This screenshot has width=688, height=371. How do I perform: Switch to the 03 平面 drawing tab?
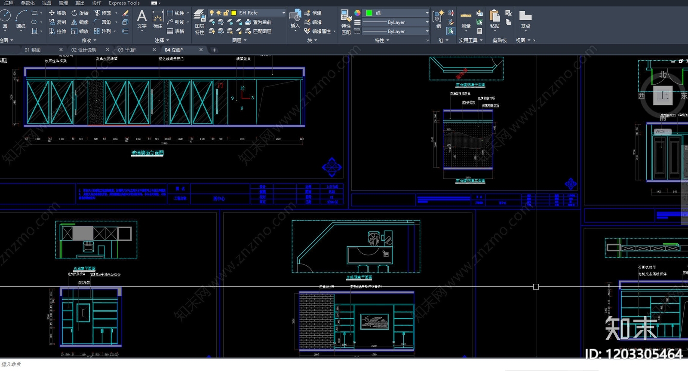tap(127, 50)
